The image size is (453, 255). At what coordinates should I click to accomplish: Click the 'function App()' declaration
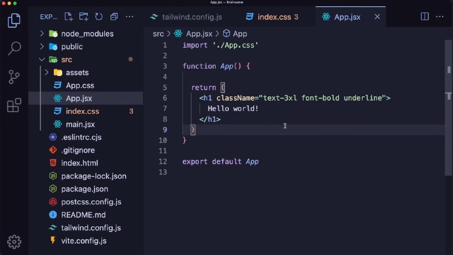pyautogui.click(x=216, y=66)
